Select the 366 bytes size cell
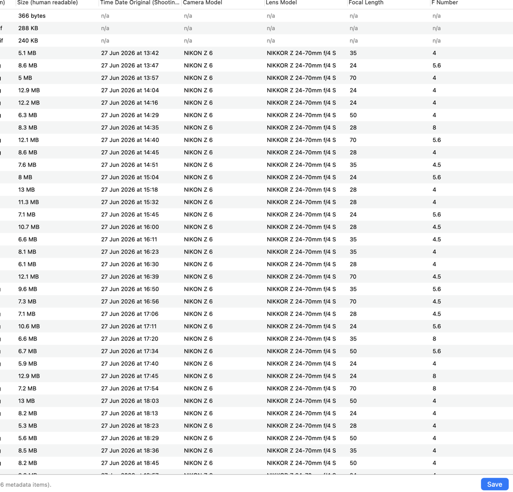Image resolution: width=513 pixels, height=492 pixels. [x=32, y=16]
